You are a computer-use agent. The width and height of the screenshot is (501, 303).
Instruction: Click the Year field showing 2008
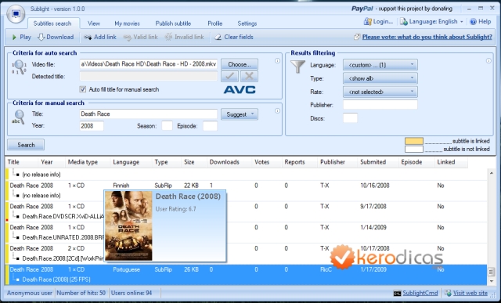pyautogui.click(x=92, y=126)
